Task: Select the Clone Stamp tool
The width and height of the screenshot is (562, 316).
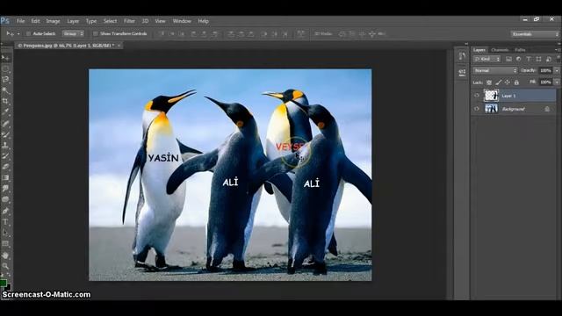Action: coord(5,146)
